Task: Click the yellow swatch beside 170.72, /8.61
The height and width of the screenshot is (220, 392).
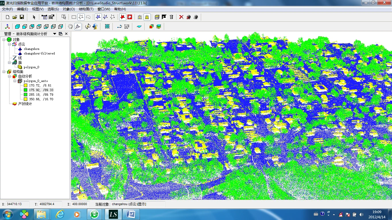Action: click(x=26, y=85)
